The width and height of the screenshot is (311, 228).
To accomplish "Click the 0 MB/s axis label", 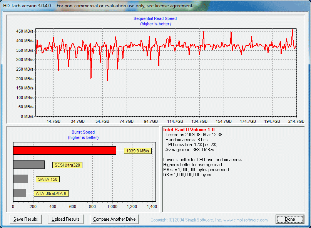I will pos(27,116).
